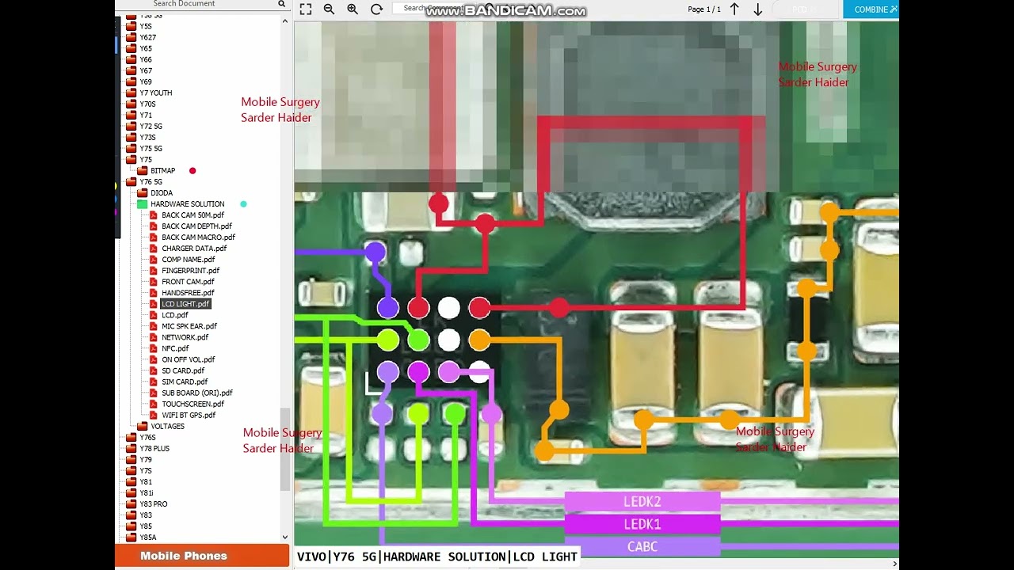Click PDF icon of NETWORK.pdf
The height and width of the screenshot is (570, 1014).
(x=154, y=336)
